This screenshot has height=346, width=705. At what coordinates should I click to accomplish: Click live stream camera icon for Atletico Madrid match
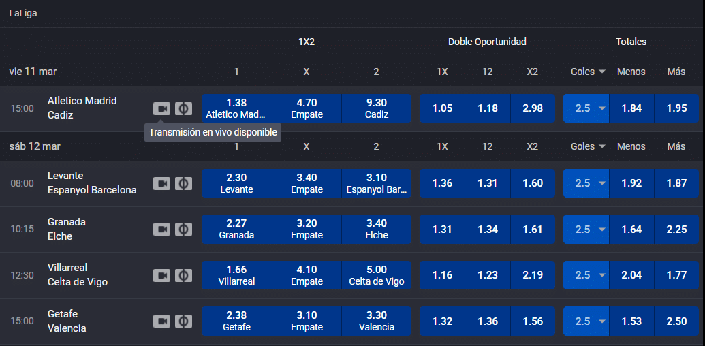click(161, 108)
